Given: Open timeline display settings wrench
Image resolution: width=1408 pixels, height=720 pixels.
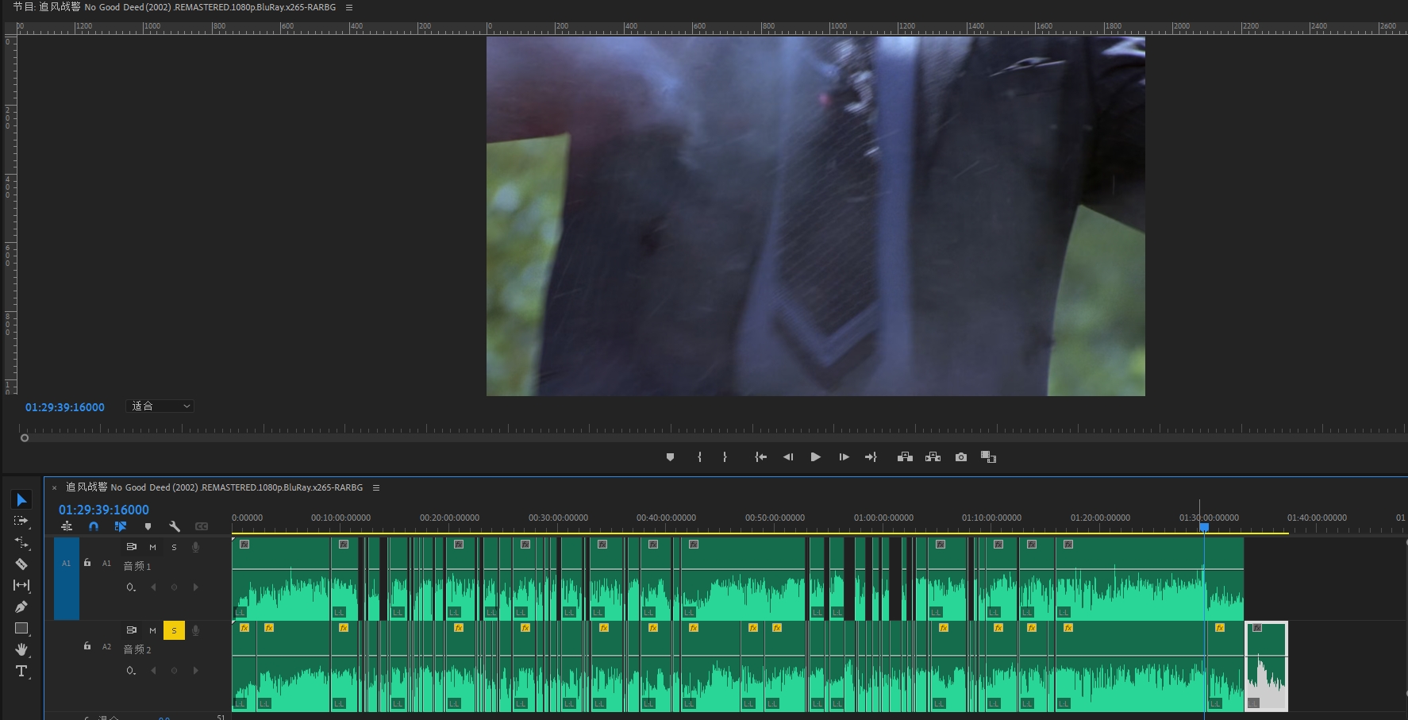Looking at the screenshot, I should click(x=175, y=526).
